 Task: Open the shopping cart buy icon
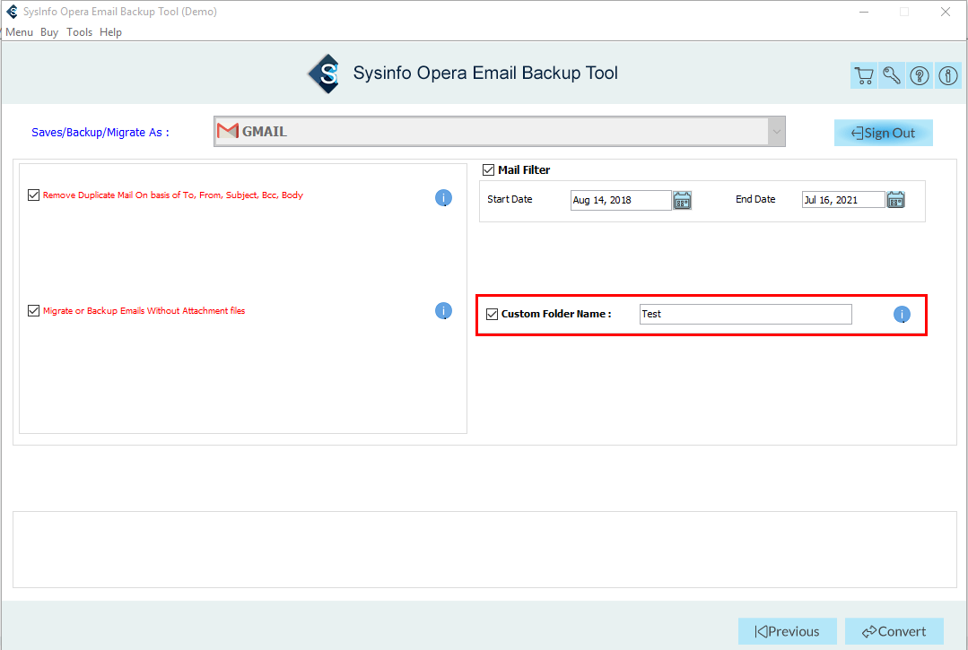[x=864, y=76]
